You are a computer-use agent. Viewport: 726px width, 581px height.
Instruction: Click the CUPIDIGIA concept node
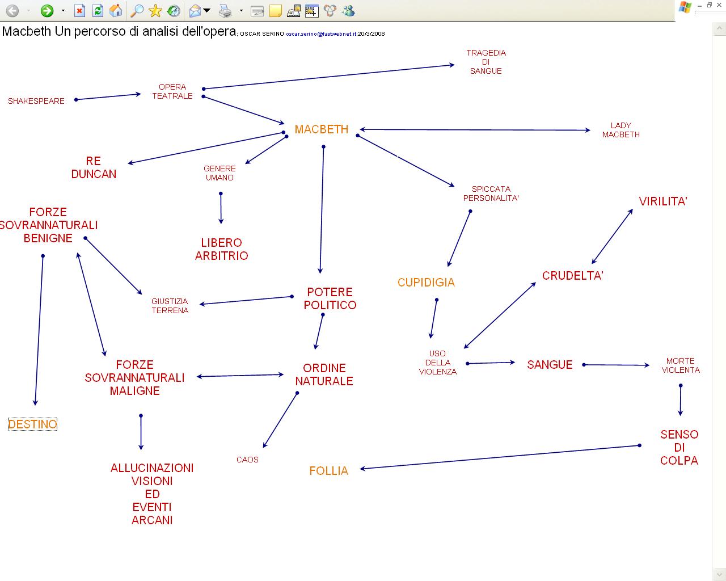426,283
